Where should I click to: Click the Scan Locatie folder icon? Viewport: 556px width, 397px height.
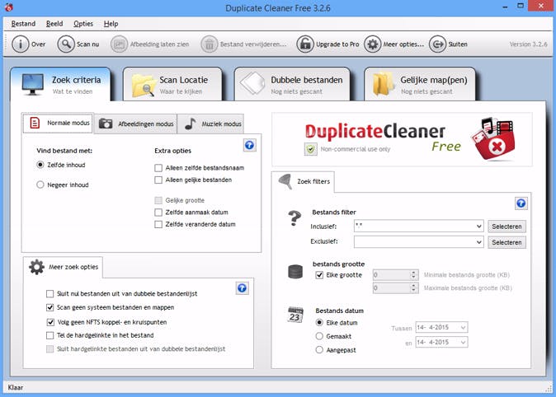pyautogui.click(x=144, y=86)
